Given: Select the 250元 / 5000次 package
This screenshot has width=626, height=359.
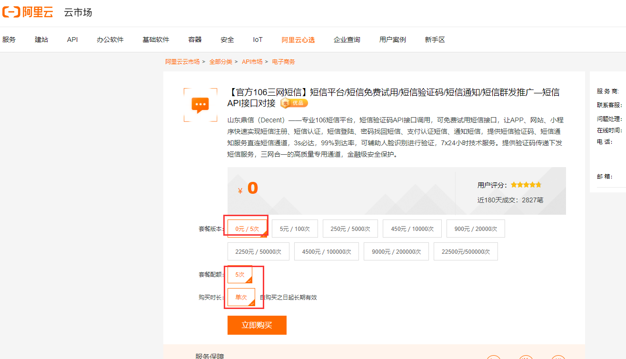Looking at the screenshot, I should click(x=350, y=229).
